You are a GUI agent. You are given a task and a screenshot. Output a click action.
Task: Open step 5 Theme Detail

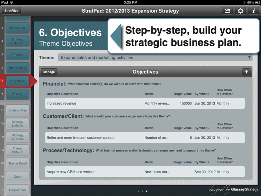point(17,68)
